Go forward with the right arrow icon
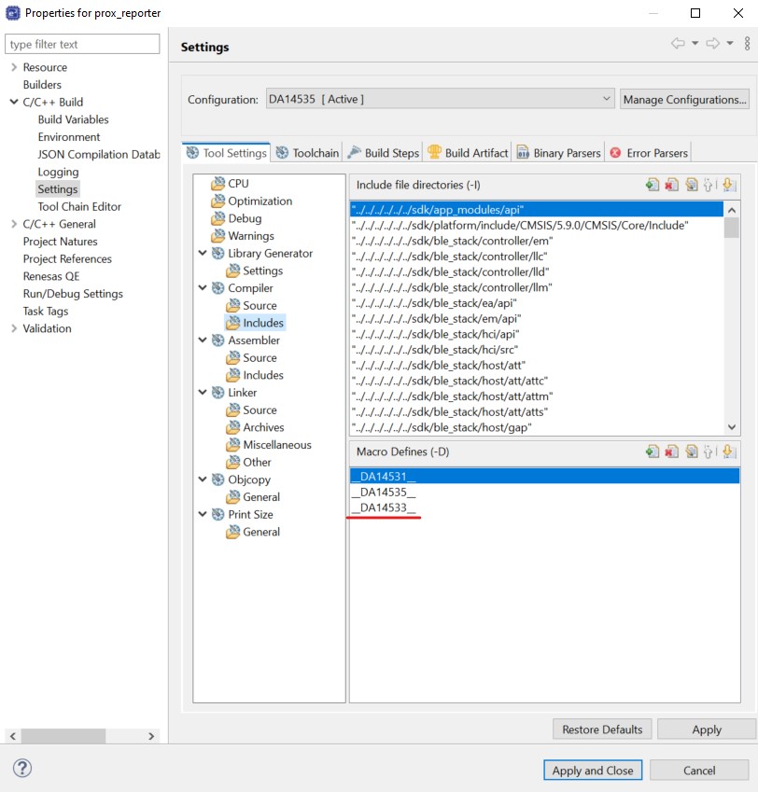Viewport: 758px width, 792px height. (x=713, y=44)
